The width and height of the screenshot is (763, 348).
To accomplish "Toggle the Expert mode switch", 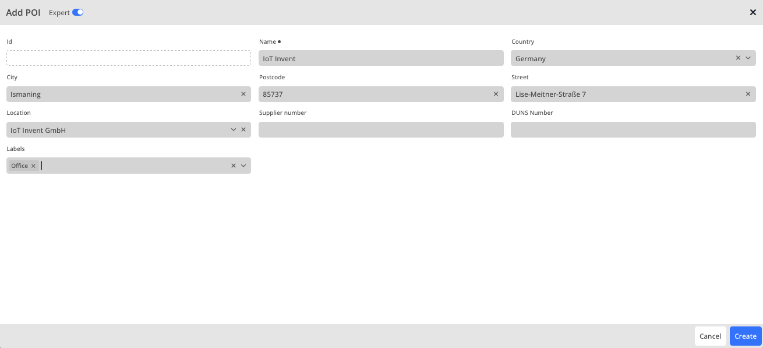I will [78, 12].
